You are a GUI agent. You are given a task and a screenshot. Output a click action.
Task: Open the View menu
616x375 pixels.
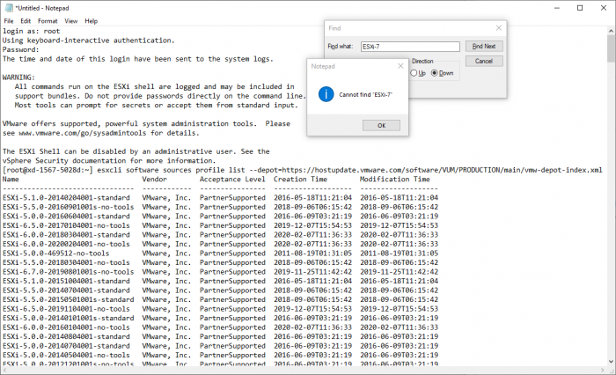pyautogui.click(x=71, y=21)
